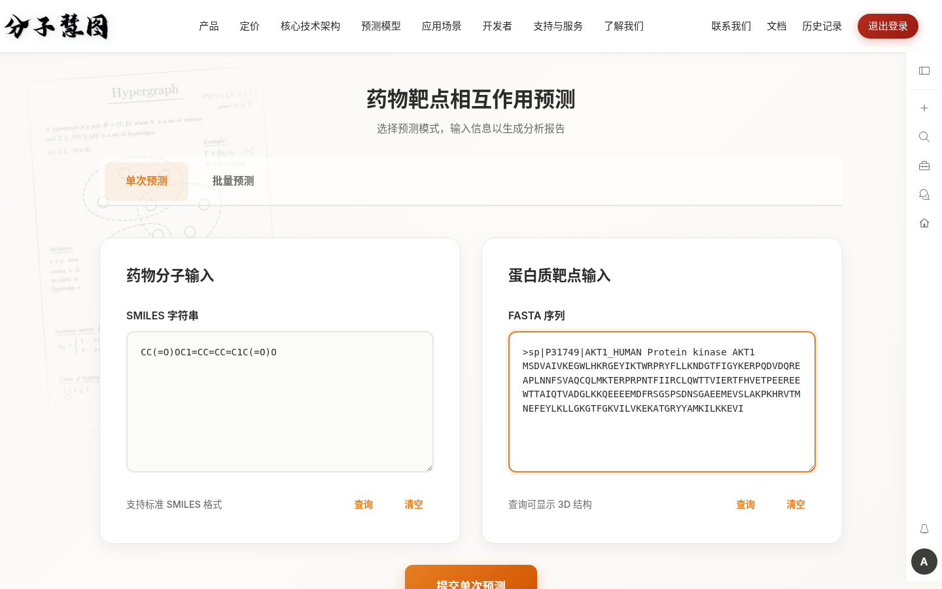This screenshot has width=942, height=589.
Task: Click the 蛋白质靶点输入 card title
Action: [559, 276]
